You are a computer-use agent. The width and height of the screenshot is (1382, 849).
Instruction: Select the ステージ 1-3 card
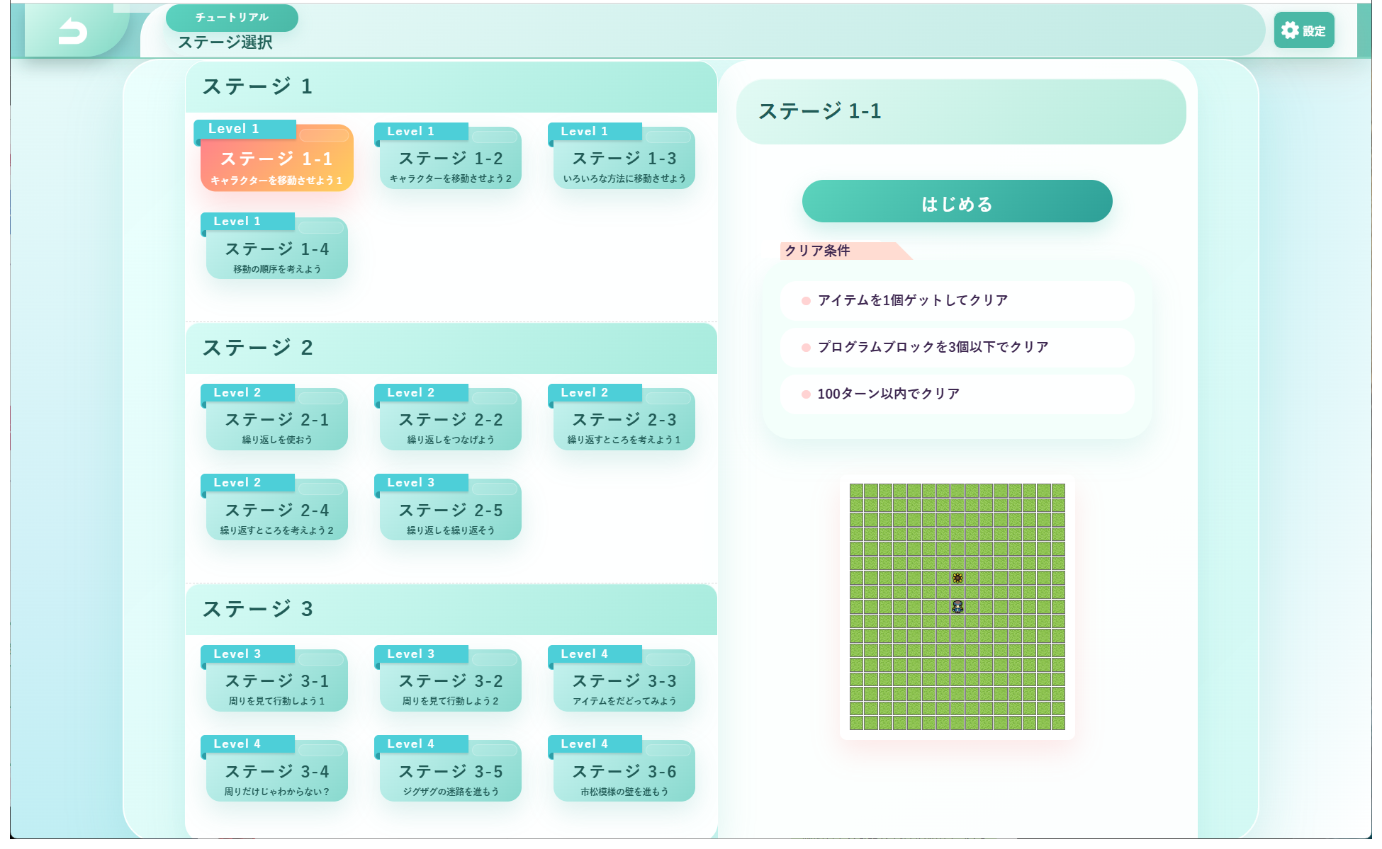624,156
